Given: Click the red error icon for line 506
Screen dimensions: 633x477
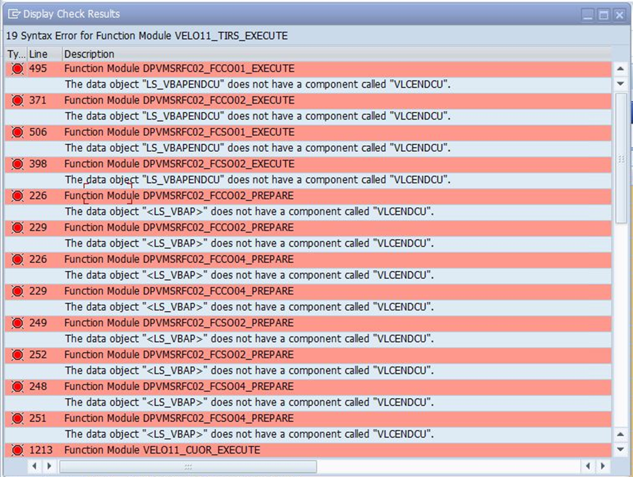Looking at the screenshot, I should [17, 132].
